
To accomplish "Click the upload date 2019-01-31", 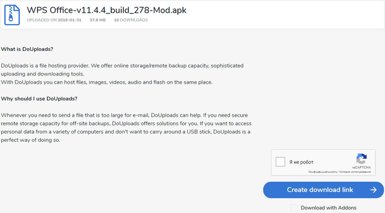I will tap(71, 20).
